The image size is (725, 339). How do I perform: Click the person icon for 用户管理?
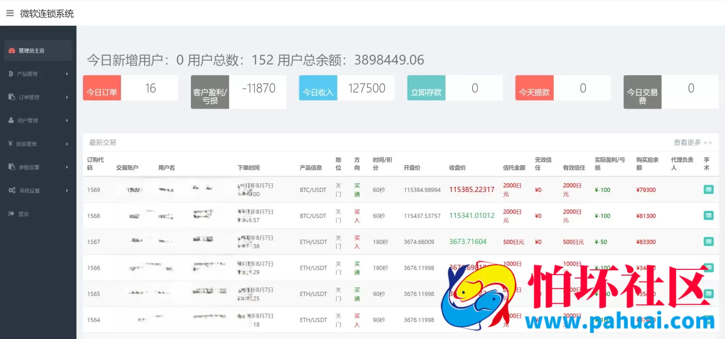pos(11,120)
